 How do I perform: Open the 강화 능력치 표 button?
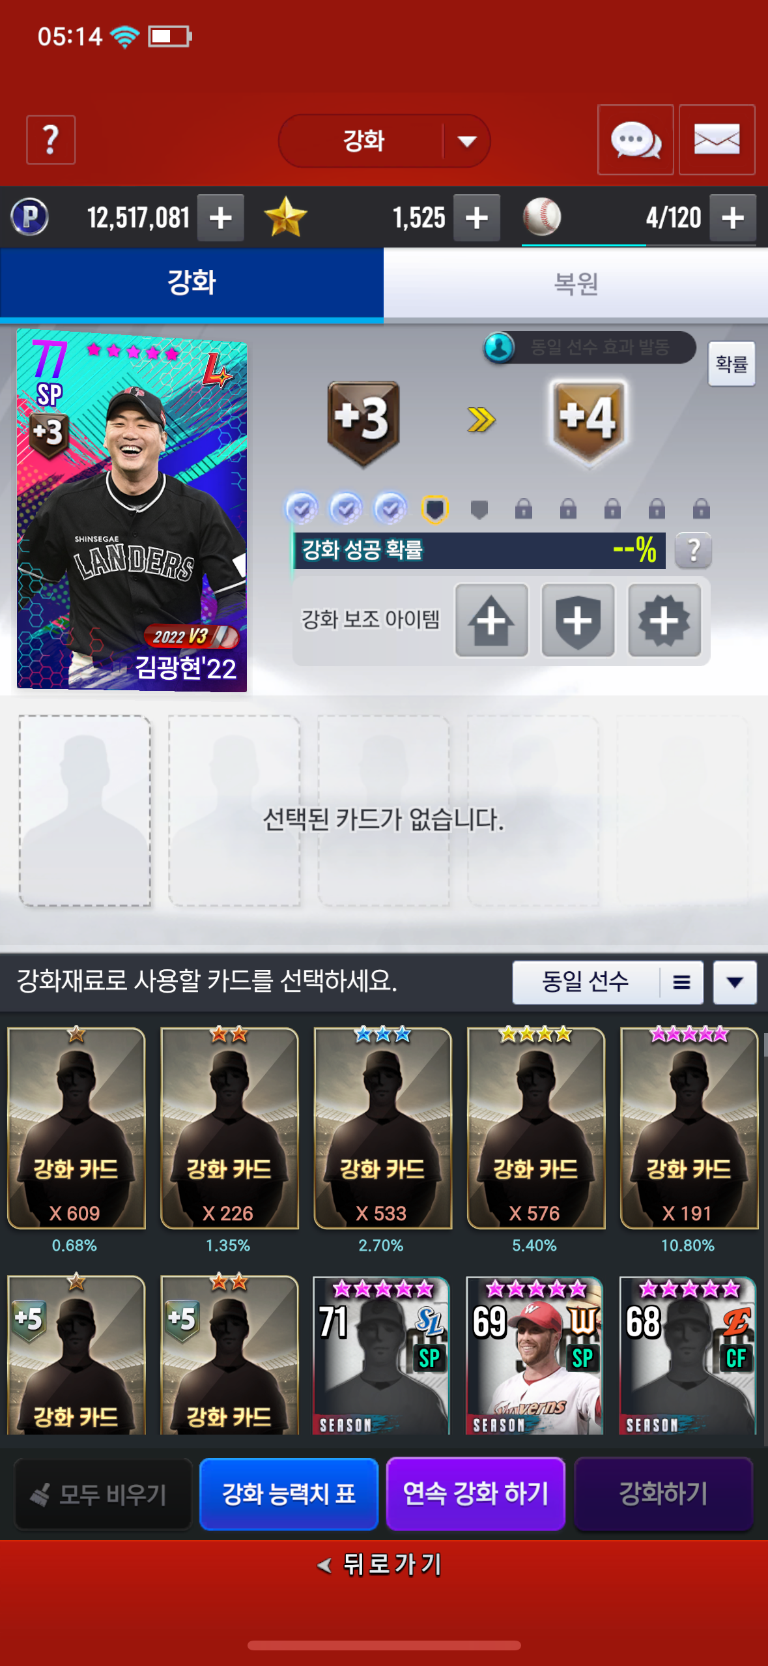coord(289,1494)
